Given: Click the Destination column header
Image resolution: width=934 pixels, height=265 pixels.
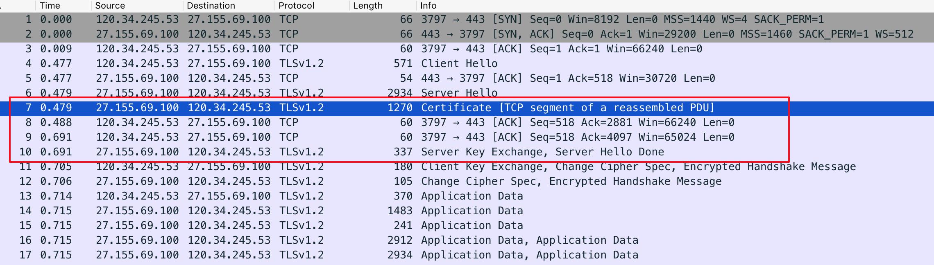Looking at the screenshot, I should point(211,6).
